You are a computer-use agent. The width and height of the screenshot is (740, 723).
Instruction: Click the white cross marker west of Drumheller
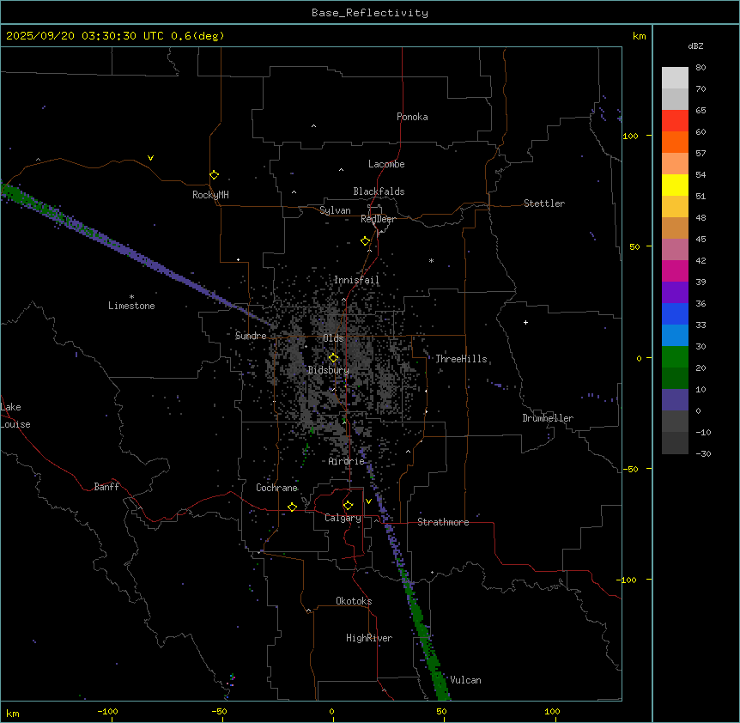pyautogui.click(x=525, y=322)
